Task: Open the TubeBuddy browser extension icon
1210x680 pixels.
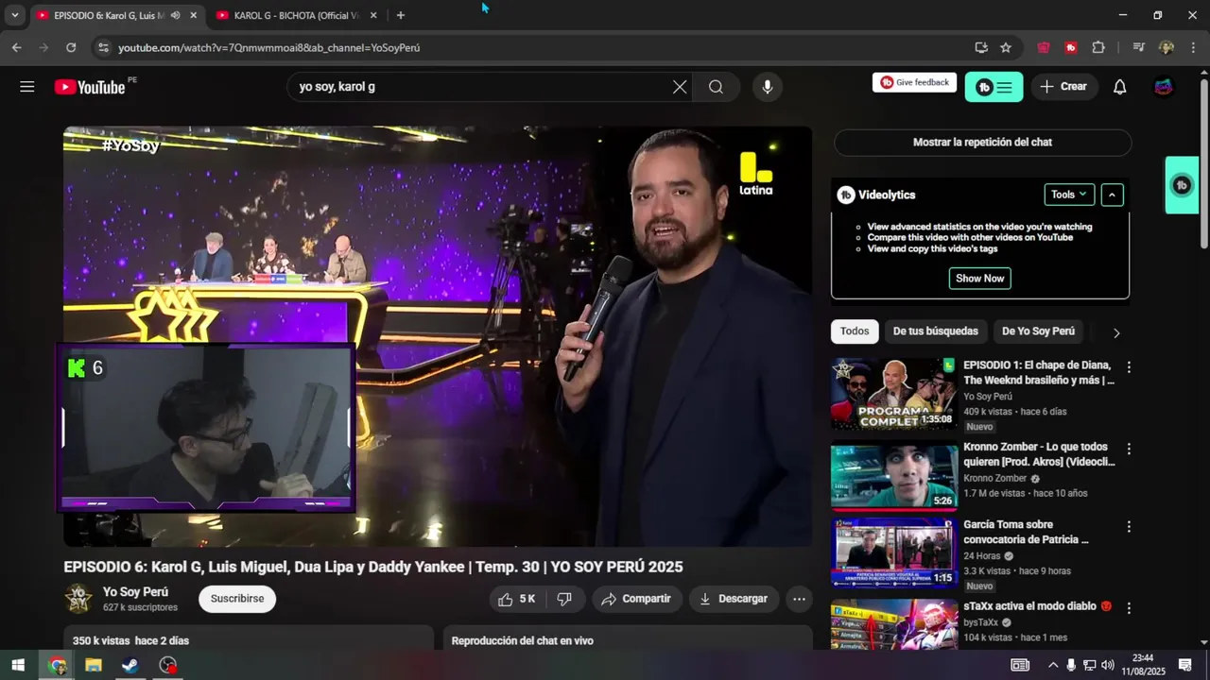Action: [x=1071, y=47]
